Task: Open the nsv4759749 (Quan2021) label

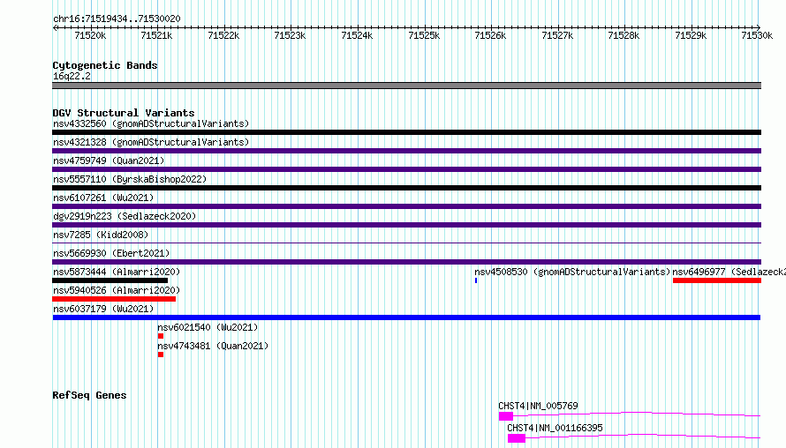Action: [109, 161]
